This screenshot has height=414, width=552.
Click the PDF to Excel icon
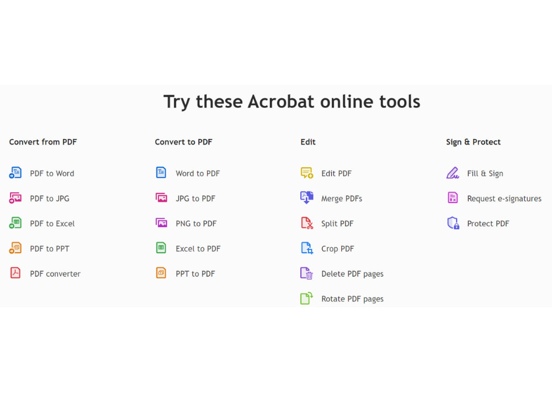(15, 223)
